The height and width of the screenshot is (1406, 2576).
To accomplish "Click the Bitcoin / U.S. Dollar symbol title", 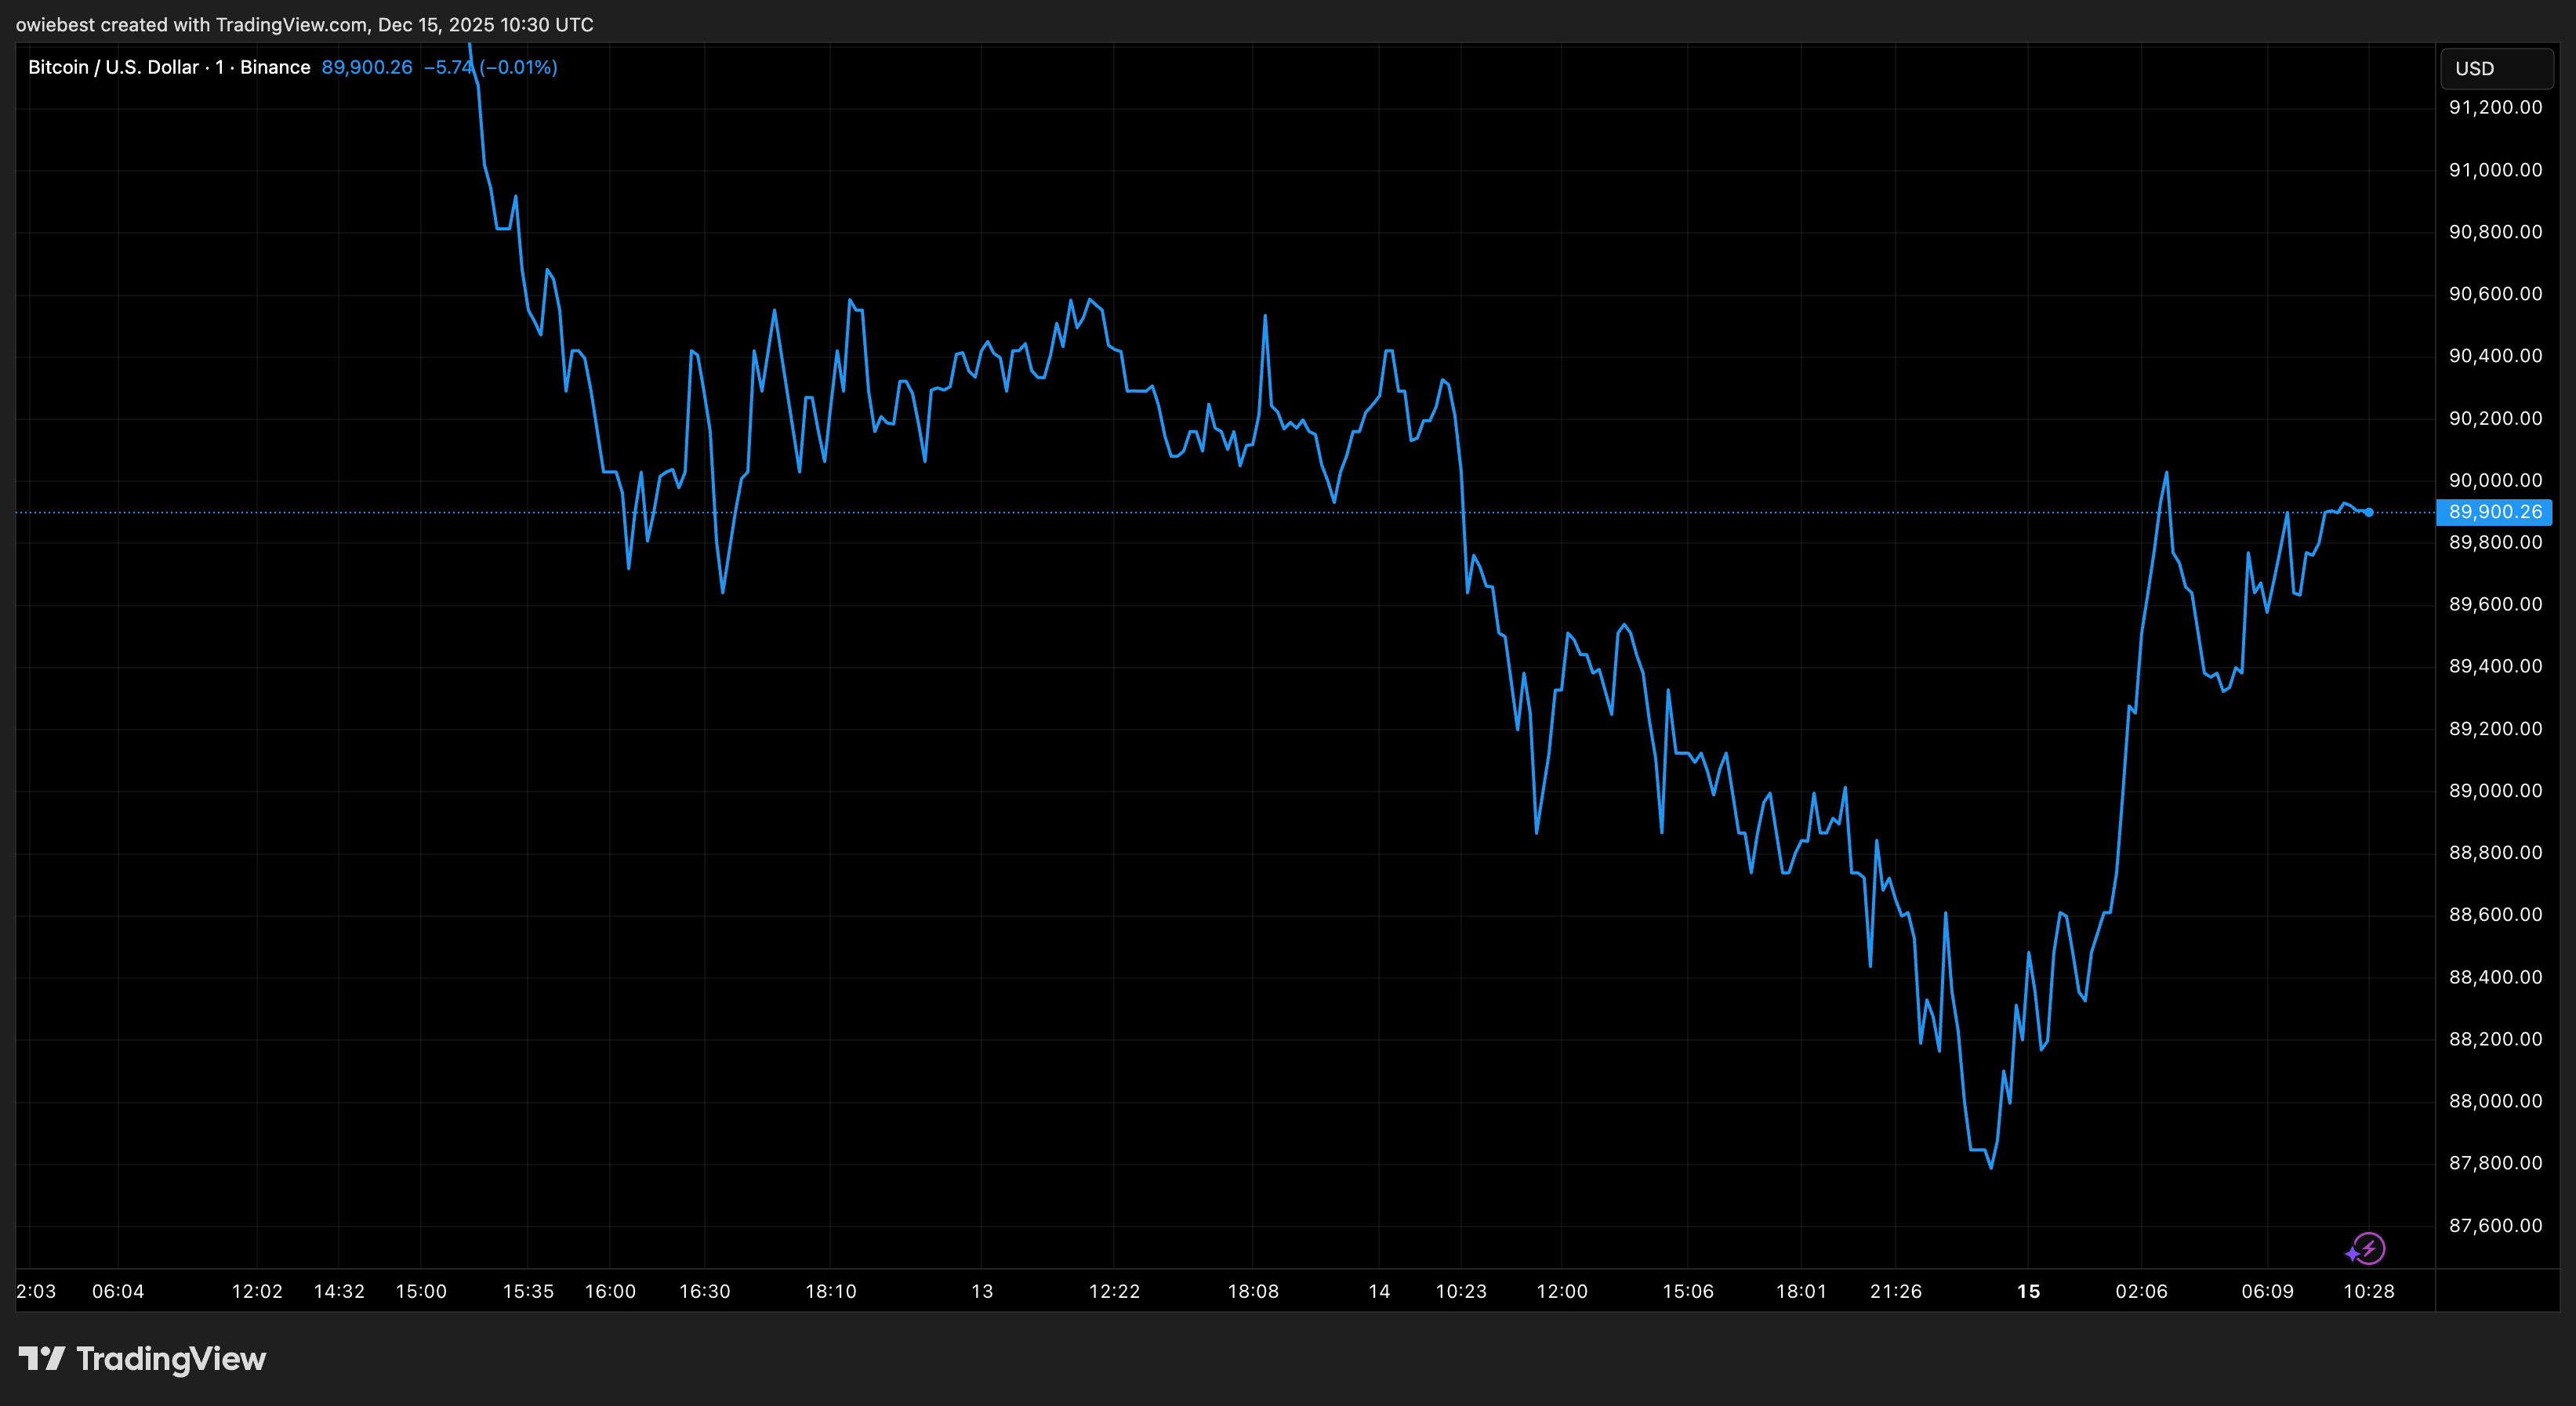I will (x=112, y=67).
